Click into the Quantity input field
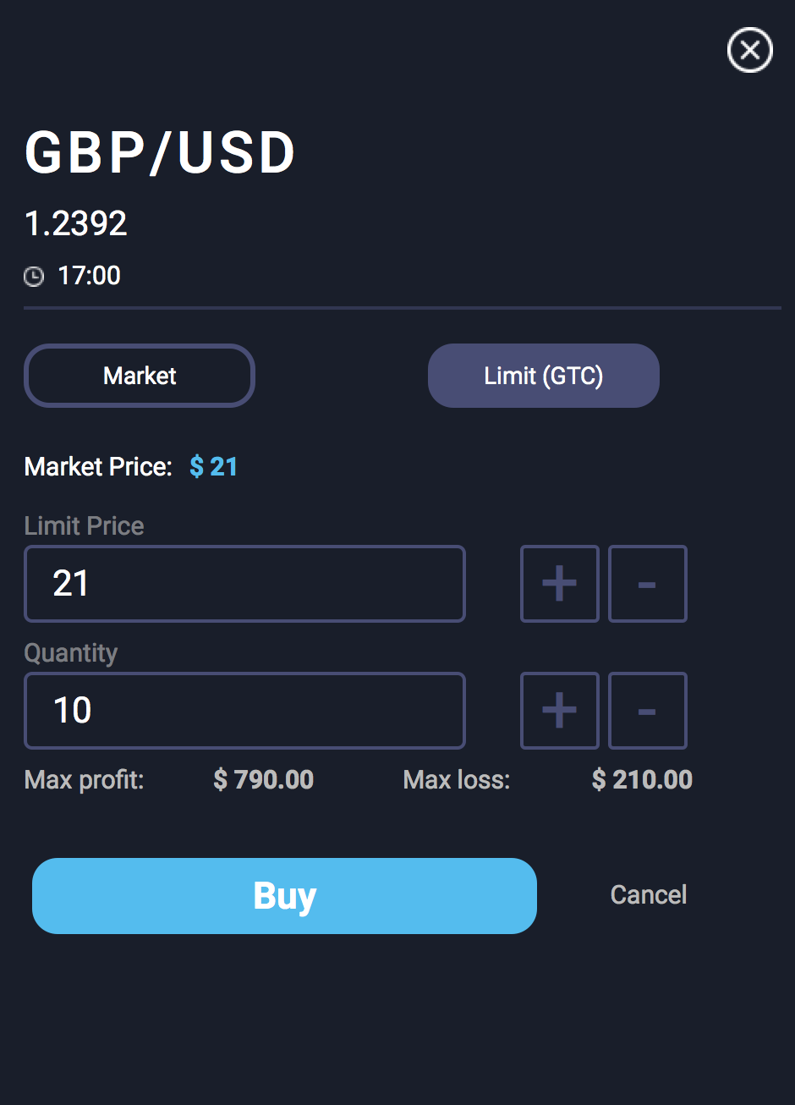 [244, 711]
